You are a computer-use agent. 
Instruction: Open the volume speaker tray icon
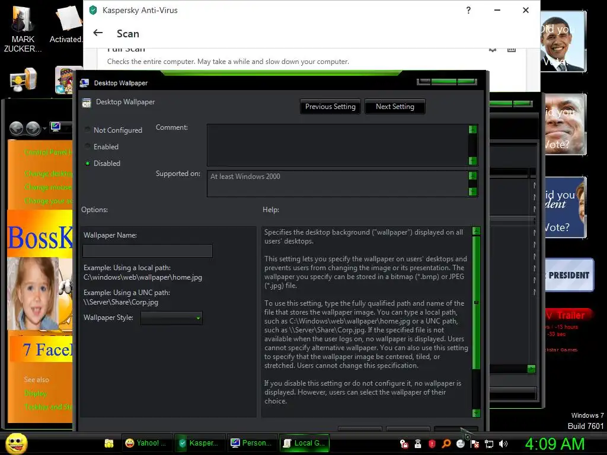coord(503,444)
